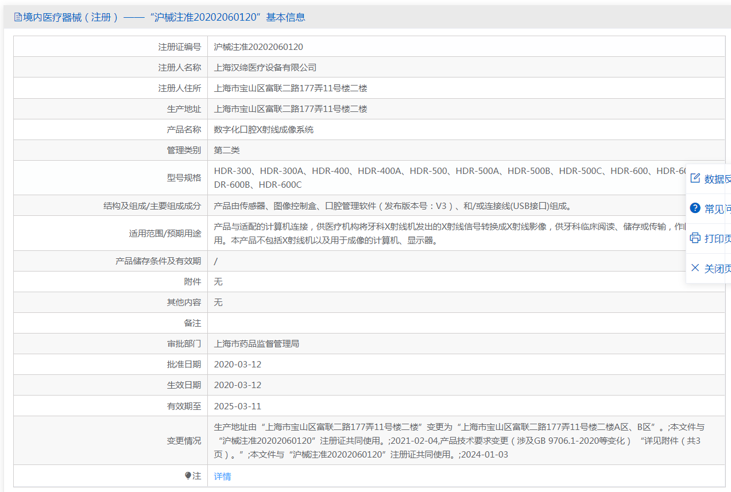Screen dimensions: 731x492
Task: Click the 产品名称 field label
Action: [184, 130]
